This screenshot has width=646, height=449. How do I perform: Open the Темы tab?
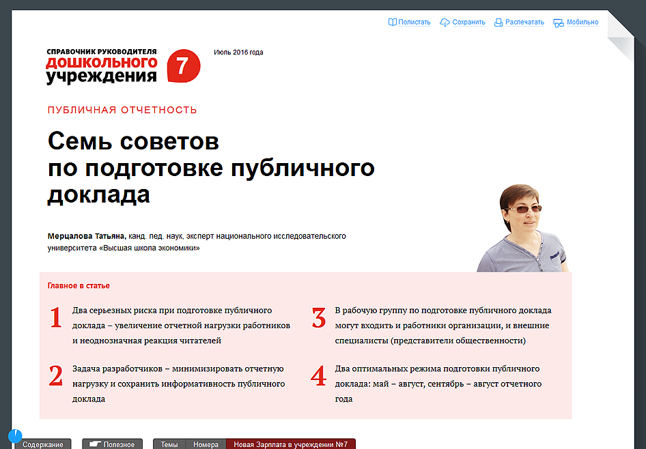[169, 444]
